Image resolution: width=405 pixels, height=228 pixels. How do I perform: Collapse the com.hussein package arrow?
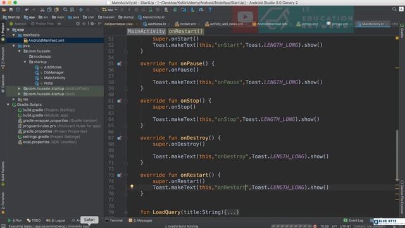click(20, 51)
